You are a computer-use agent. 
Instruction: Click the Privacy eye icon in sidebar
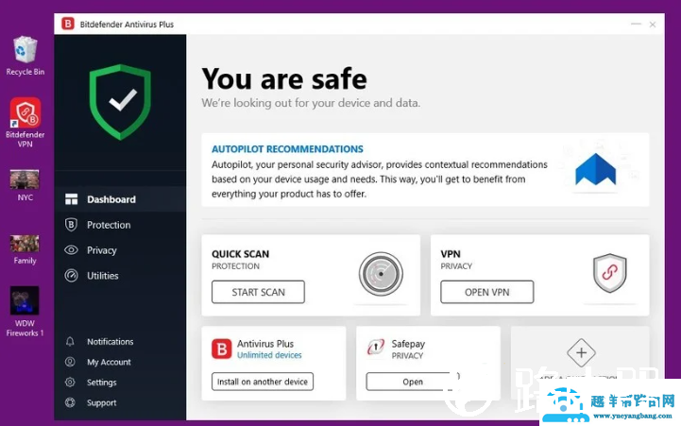pos(71,250)
